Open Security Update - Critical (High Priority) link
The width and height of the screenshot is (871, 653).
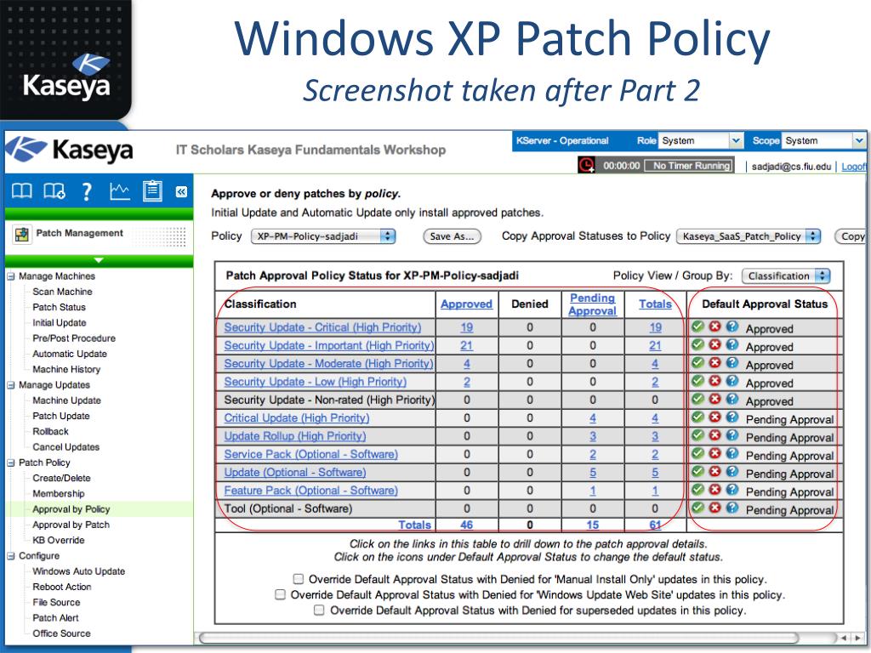pyautogui.click(x=322, y=327)
